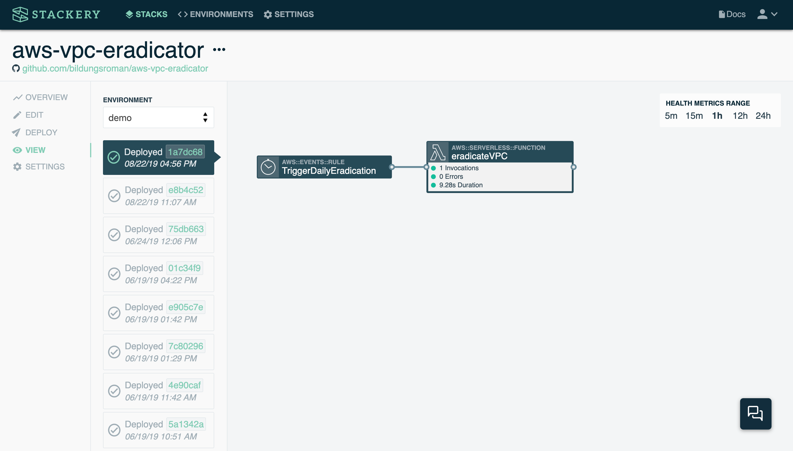Viewport: 793px width, 451px height.
Task: Expand the user menu chevron
Action: (774, 14)
